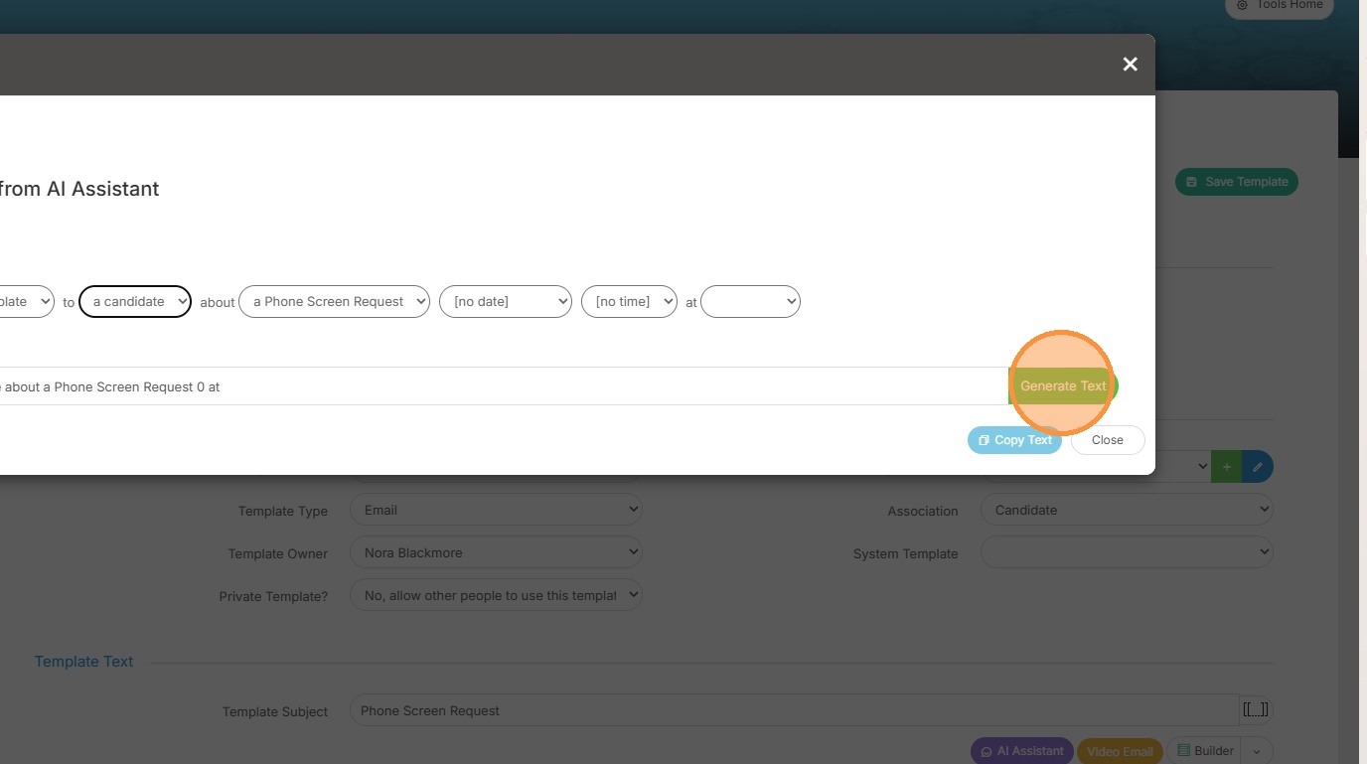
Task: Open the 'a Phone Screen Request' topic dropdown
Action: 334,301
